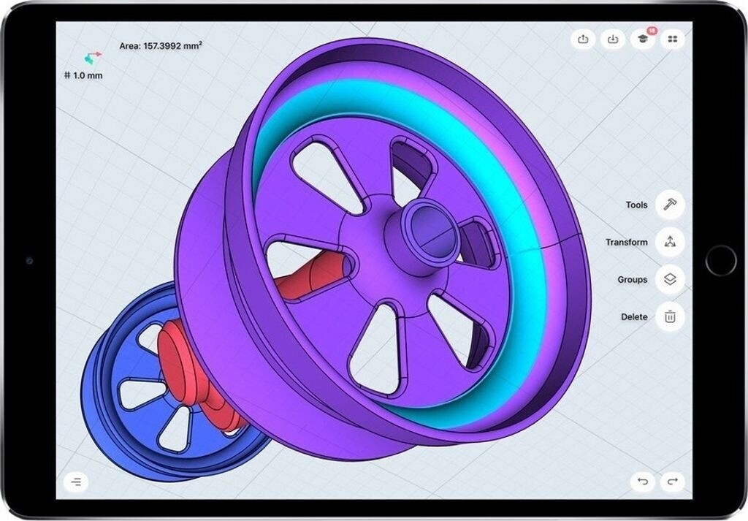Open the Groups layers icon
748x521 pixels.
[670, 280]
